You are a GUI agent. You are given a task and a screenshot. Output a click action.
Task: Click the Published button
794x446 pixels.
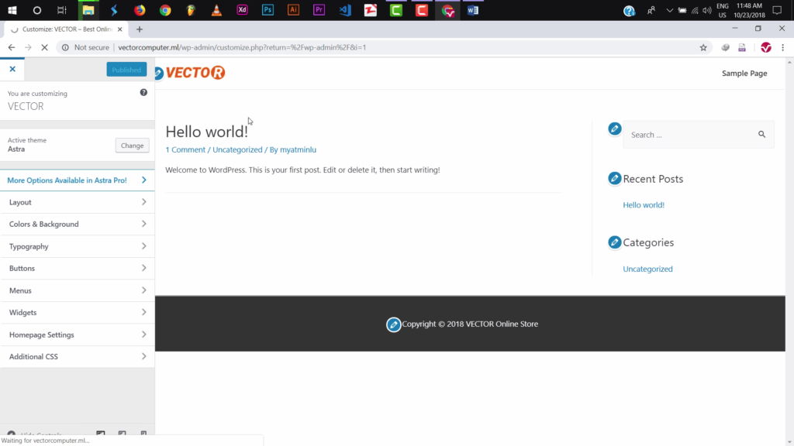click(126, 70)
